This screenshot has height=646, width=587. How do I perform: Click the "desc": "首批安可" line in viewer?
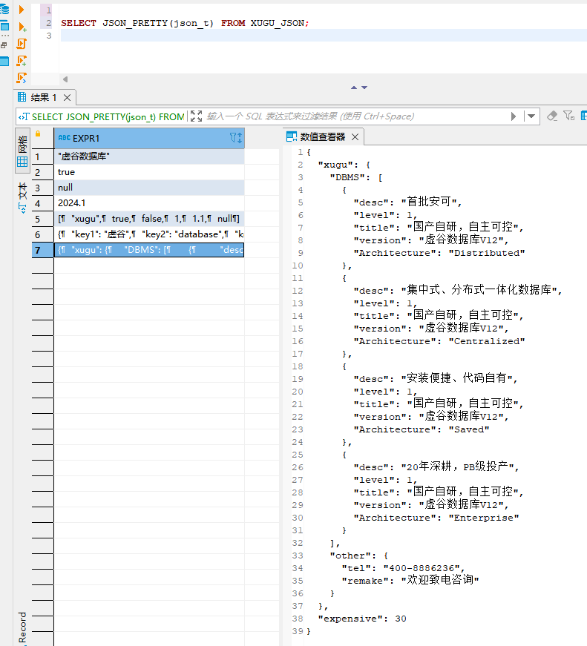tap(407, 202)
